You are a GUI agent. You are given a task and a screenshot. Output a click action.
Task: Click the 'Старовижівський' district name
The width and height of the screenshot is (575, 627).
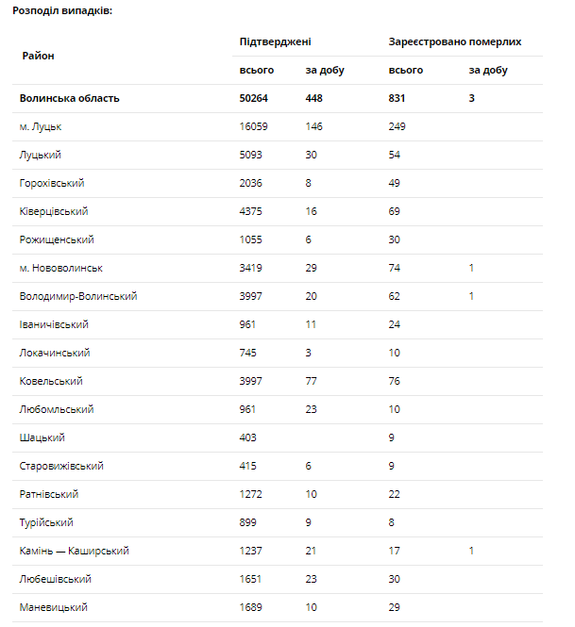pyautogui.click(x=61, y=466)
